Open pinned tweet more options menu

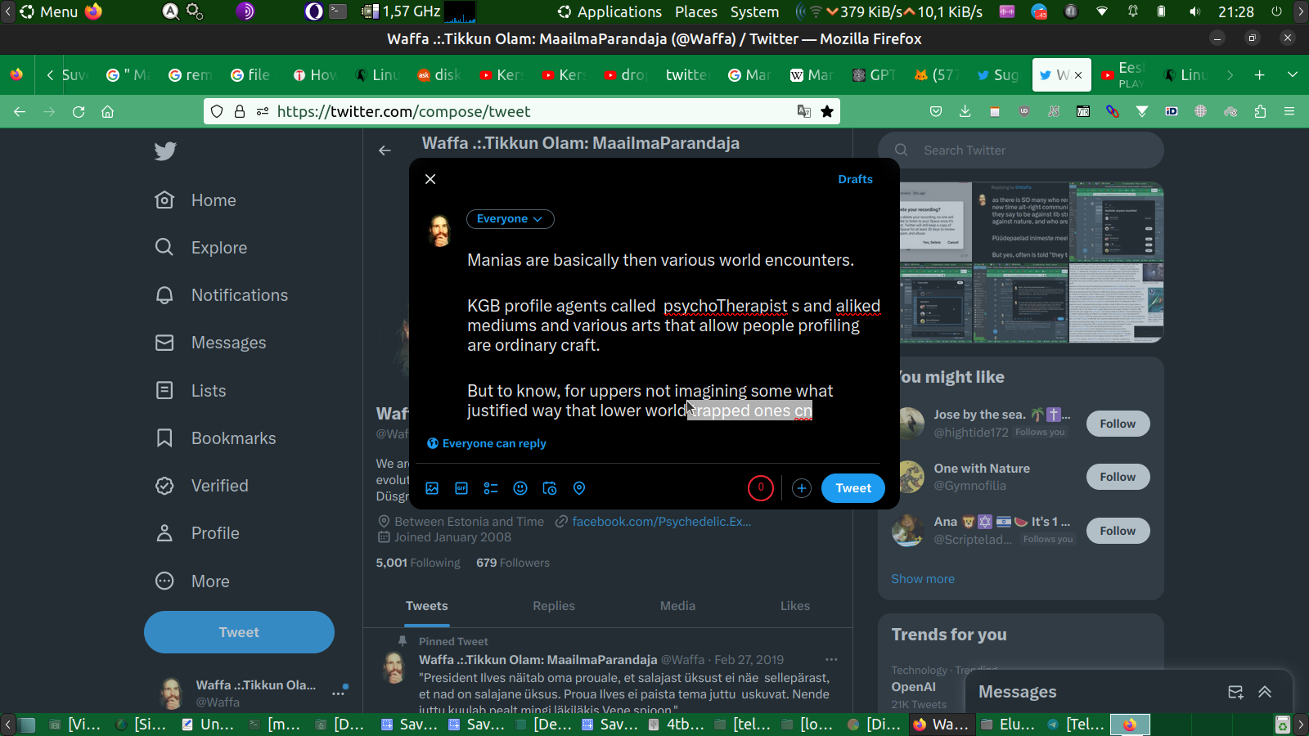pos(831,659)
